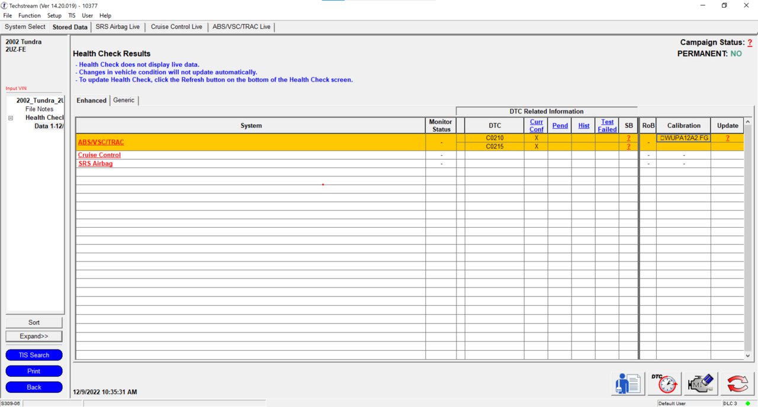Click the Default User status bar entry

(672, 403)
